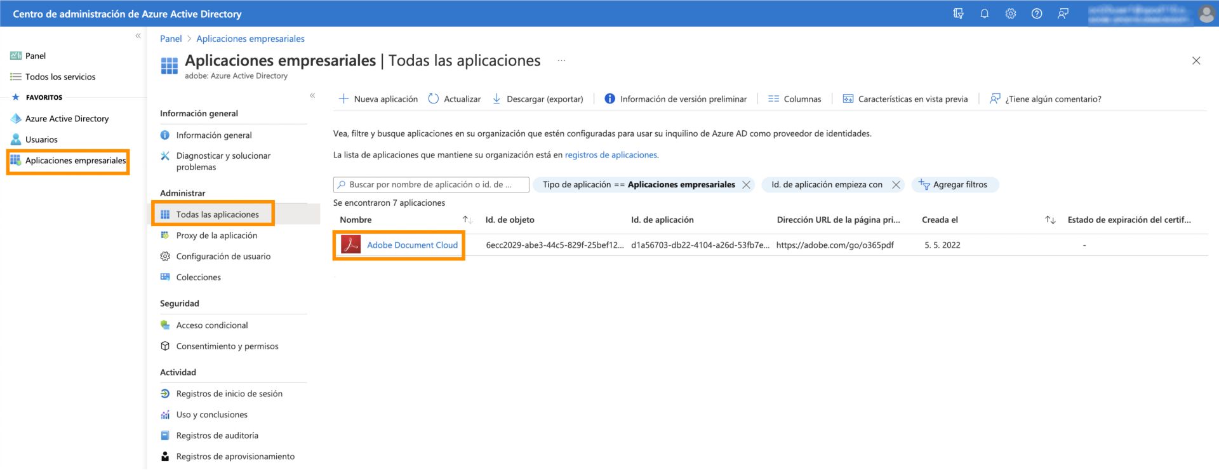Viewport: 1219px width, 470px height.
Task: Click the Id. de aplicación column header
Action: 662,220
